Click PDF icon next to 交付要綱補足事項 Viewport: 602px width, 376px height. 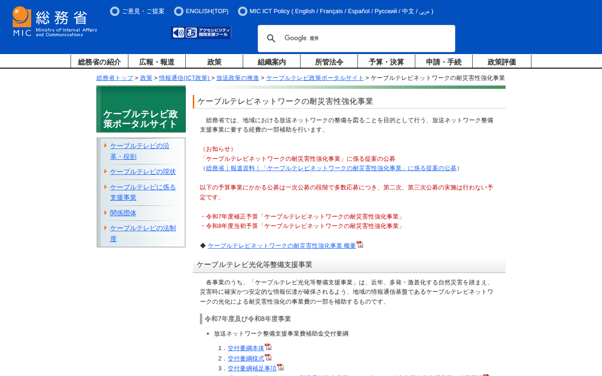(280, 367)
